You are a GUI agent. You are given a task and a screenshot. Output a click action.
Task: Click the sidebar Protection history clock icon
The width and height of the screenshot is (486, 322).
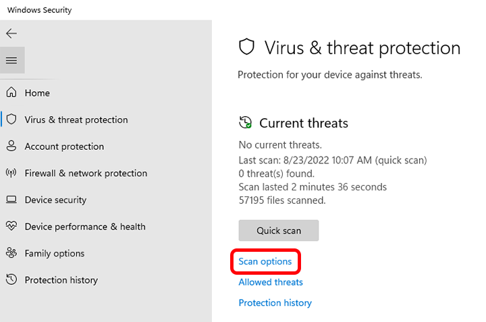click(11, 280)
